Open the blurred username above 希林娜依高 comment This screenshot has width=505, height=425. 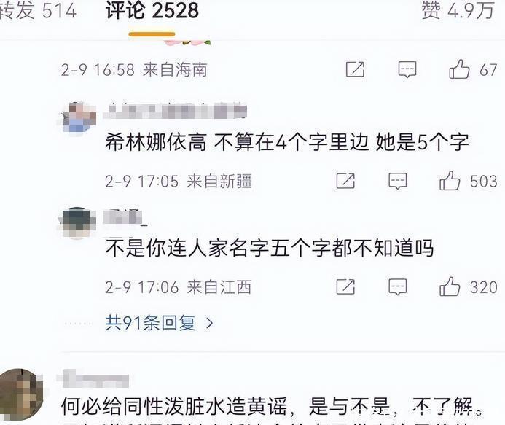click(175, 112)
